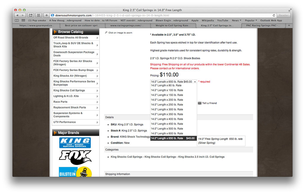Select 14.0" Length x 150 lb. Rate option
The width and height of the screenshot is (305, 194).
[174, 95]
